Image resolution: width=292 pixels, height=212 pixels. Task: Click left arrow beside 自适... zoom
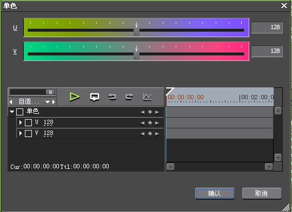click(x=11, y=101)
